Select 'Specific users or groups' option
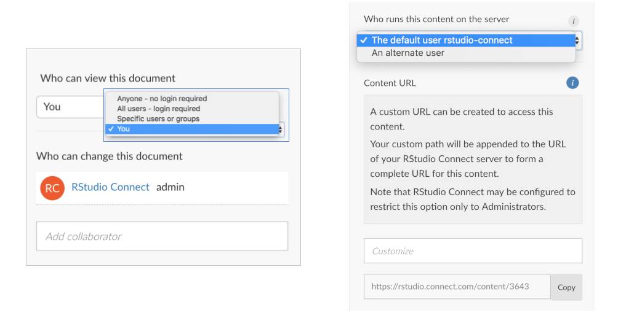The width and height of the screenshot is (626, 313). [x=158, y=118]
